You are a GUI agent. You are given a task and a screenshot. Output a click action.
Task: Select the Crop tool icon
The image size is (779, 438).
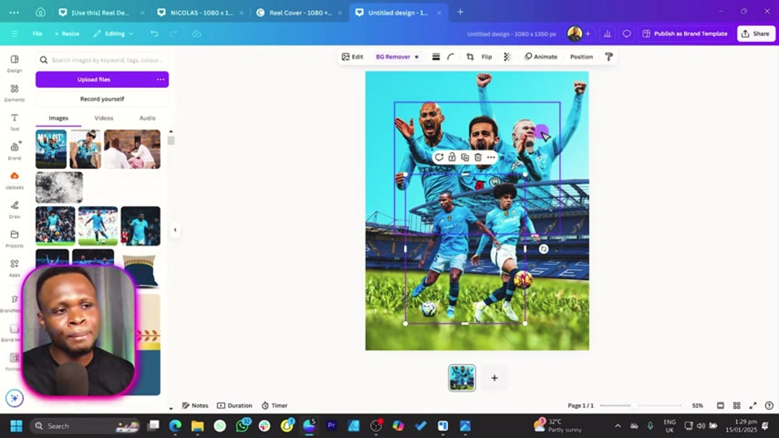470,57
